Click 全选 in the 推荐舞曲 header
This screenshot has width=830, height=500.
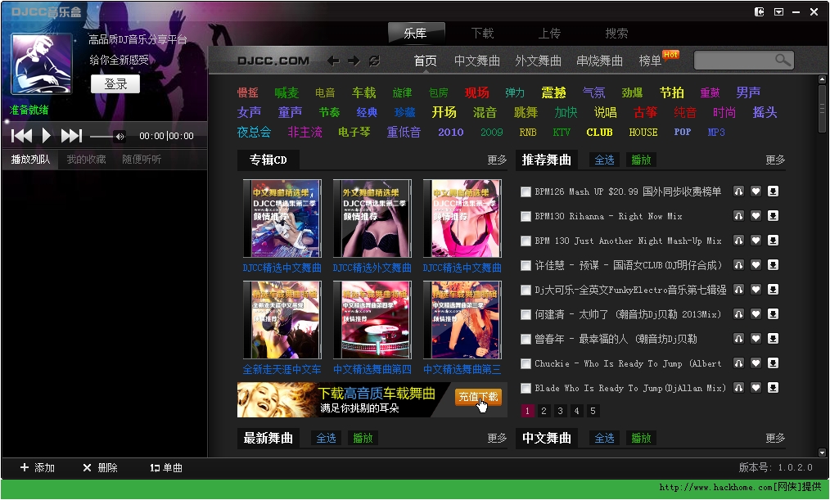point(604,160)
